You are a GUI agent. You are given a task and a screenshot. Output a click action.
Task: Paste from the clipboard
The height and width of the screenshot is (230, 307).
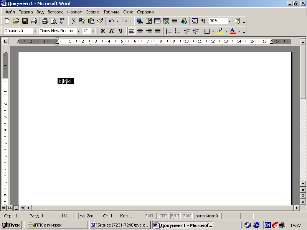coord(91,21)
